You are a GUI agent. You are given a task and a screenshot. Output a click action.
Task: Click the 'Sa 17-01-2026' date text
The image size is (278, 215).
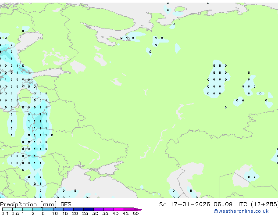coord(185,204)
